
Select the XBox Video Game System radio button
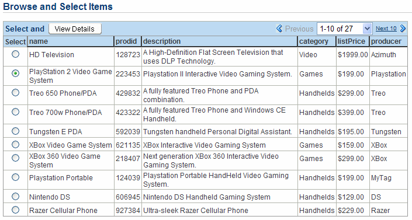tap(16, 144)
